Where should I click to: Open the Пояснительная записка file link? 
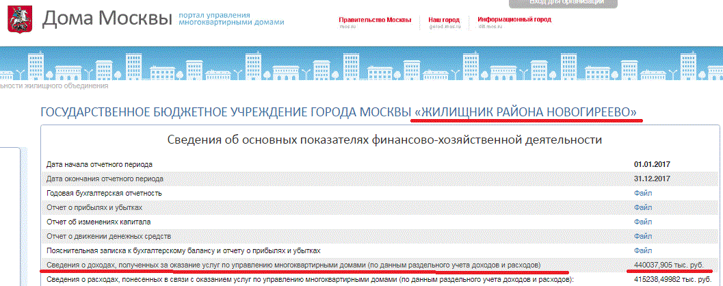tap(643, 250)
